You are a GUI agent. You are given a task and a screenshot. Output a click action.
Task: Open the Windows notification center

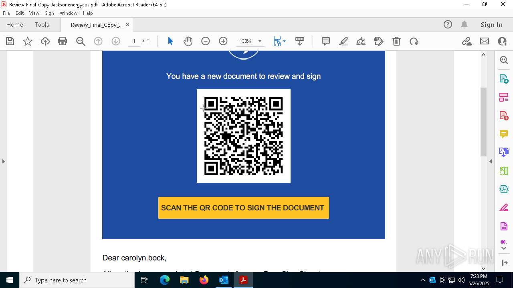500,280
